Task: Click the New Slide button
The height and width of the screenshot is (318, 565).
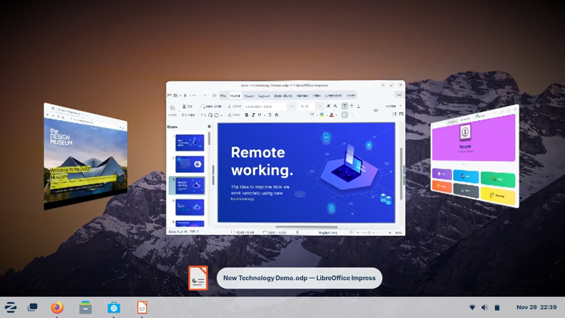Action: coord(211,107)
